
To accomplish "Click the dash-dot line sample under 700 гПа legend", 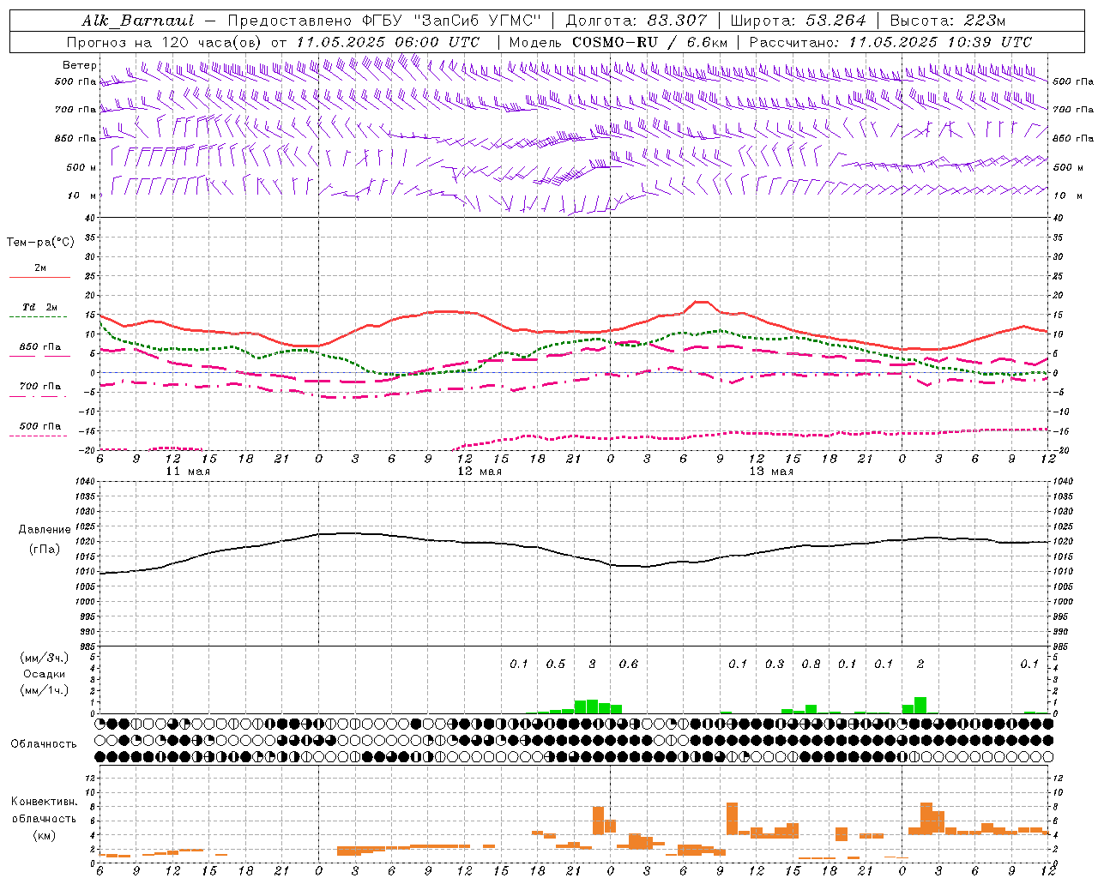I will coord(39,396).
